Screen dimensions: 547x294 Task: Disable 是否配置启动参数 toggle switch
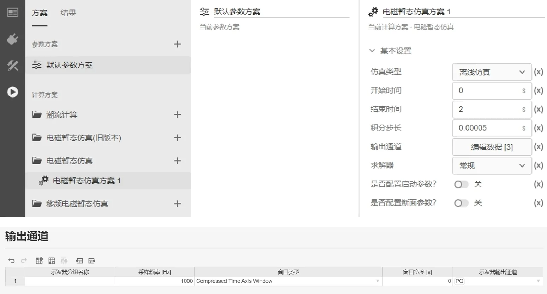461,184
